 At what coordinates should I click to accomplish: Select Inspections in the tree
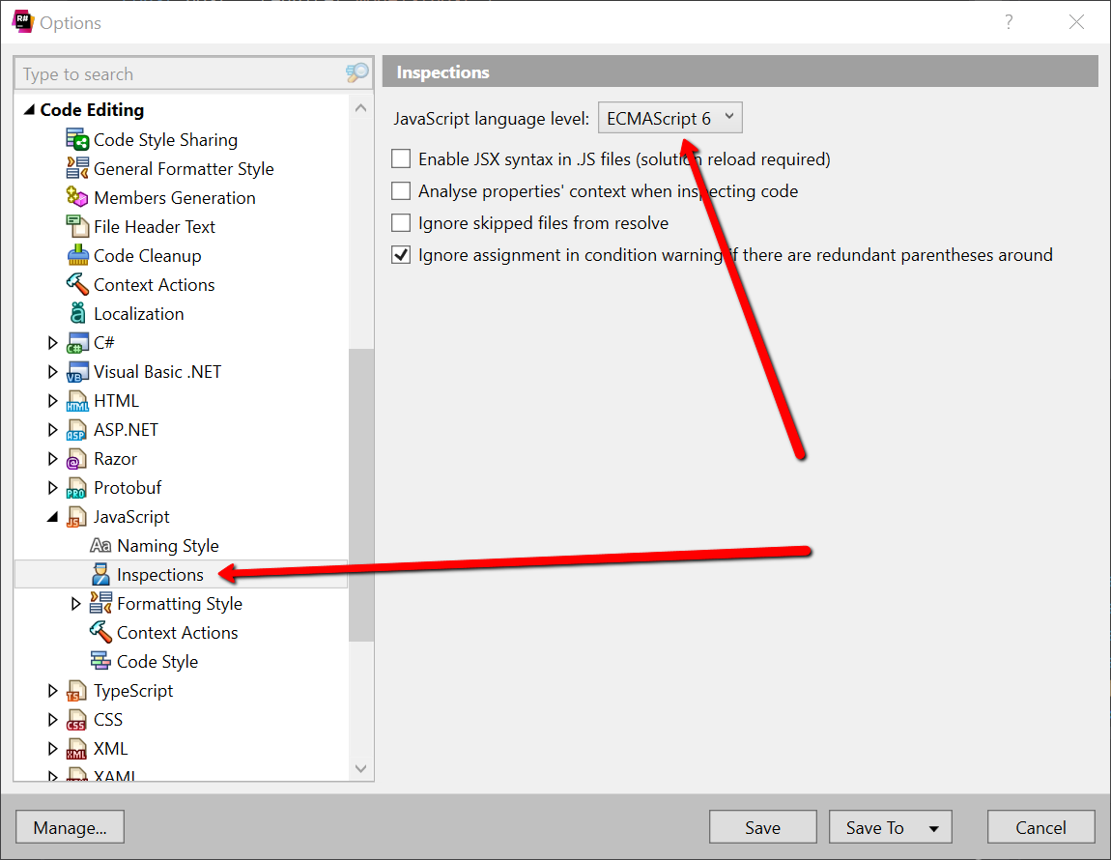(x=159, y=574)
